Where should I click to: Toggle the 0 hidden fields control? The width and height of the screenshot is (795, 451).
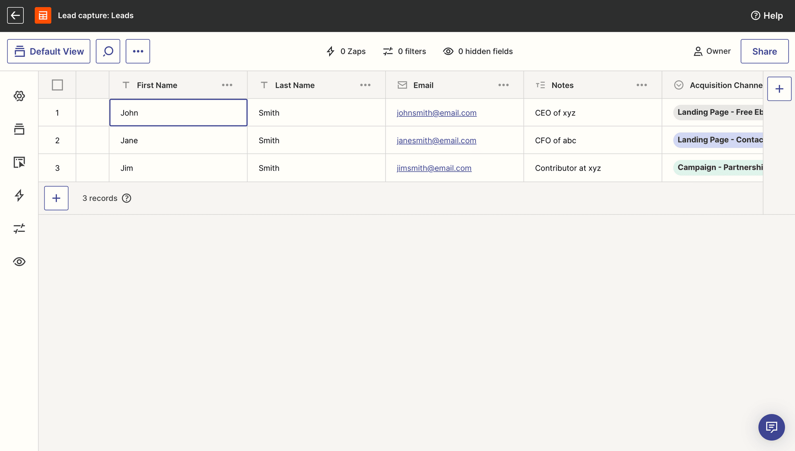click(478, 51)
